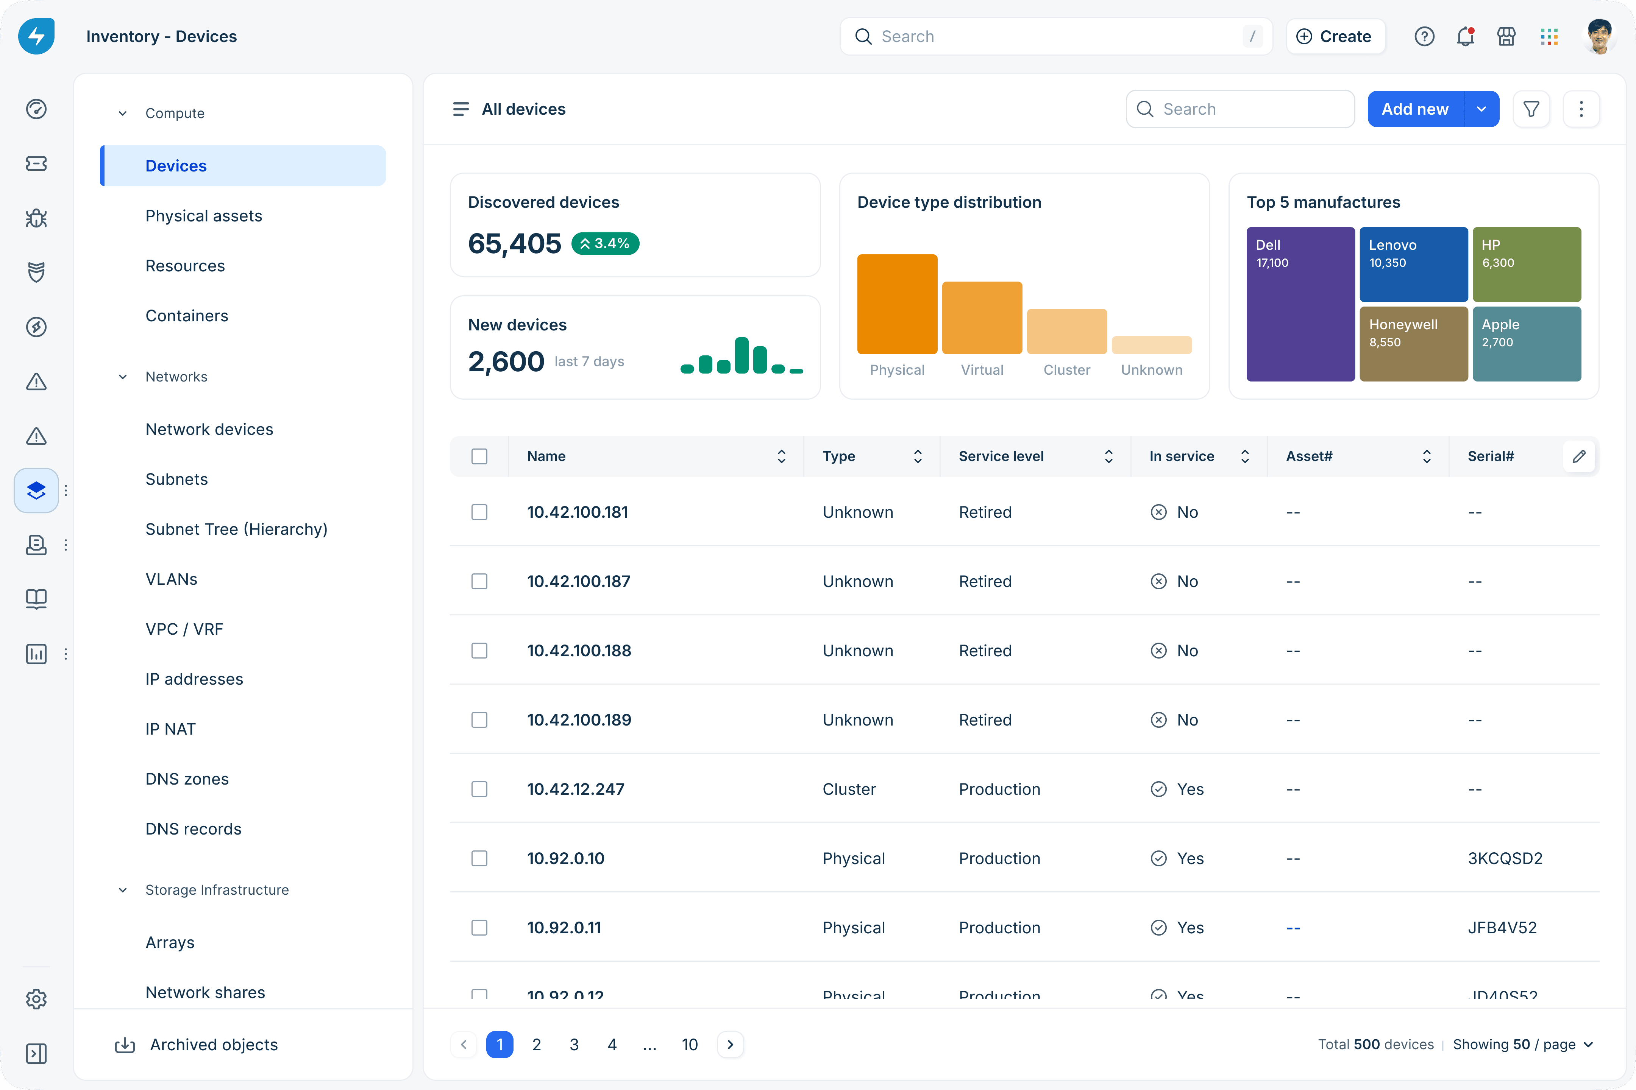Screen dimensions: 1636x1090
Task: Click the filter funnel icon
Action: pyautogui.click(x=1531, y=109)
